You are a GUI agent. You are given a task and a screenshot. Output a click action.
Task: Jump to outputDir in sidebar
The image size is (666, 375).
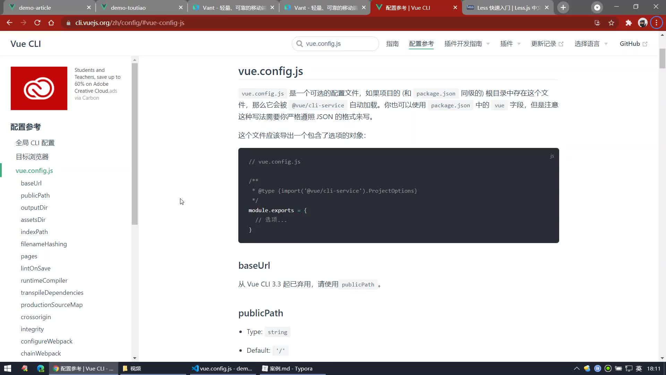pos(34,208)
